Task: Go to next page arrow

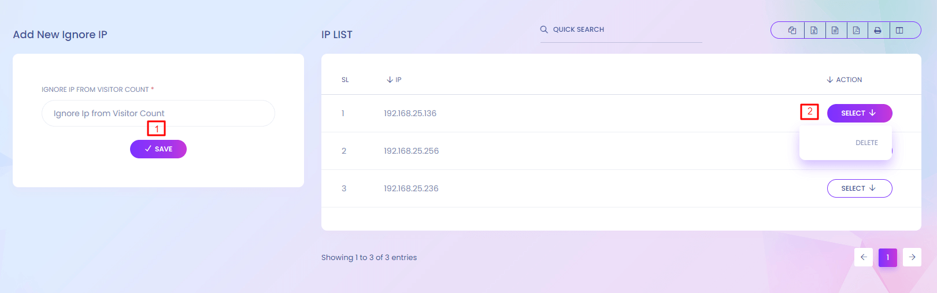Action: [x=912, y=257]
